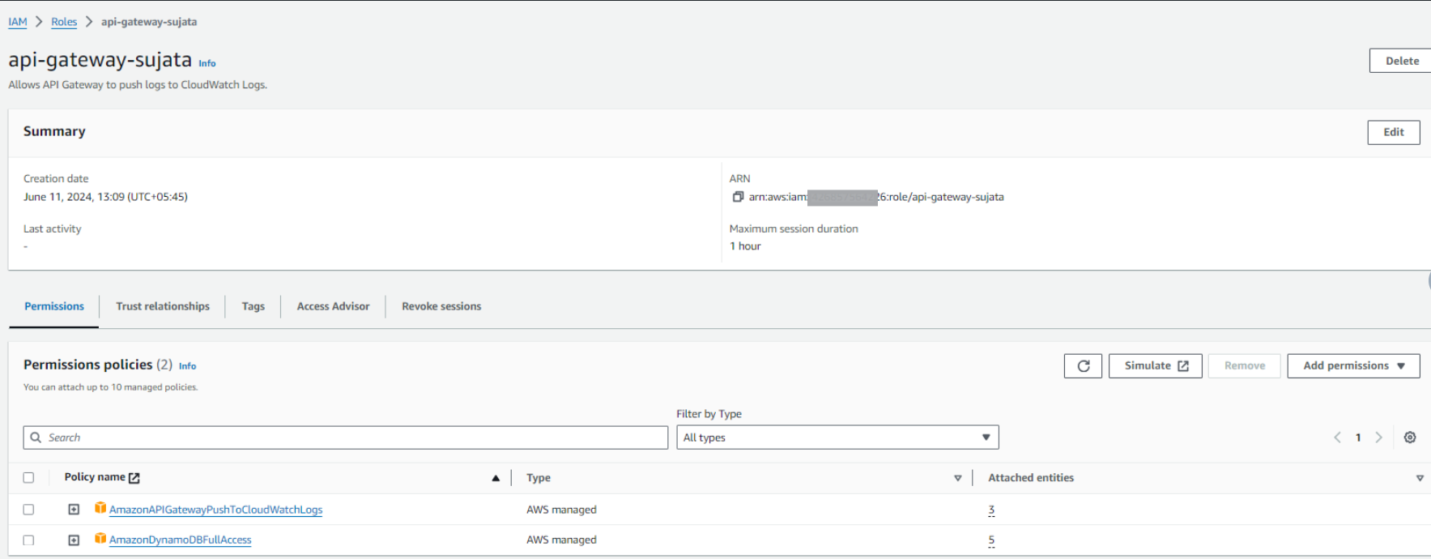The width and height of the screenshot is (1431, 559).
Task: Click the refresh policies icon button
Action: (x=1083, y=366)
